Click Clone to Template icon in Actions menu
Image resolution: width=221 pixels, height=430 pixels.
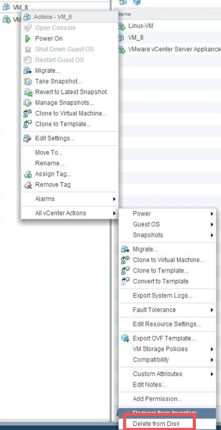click(x=28, y=124)
